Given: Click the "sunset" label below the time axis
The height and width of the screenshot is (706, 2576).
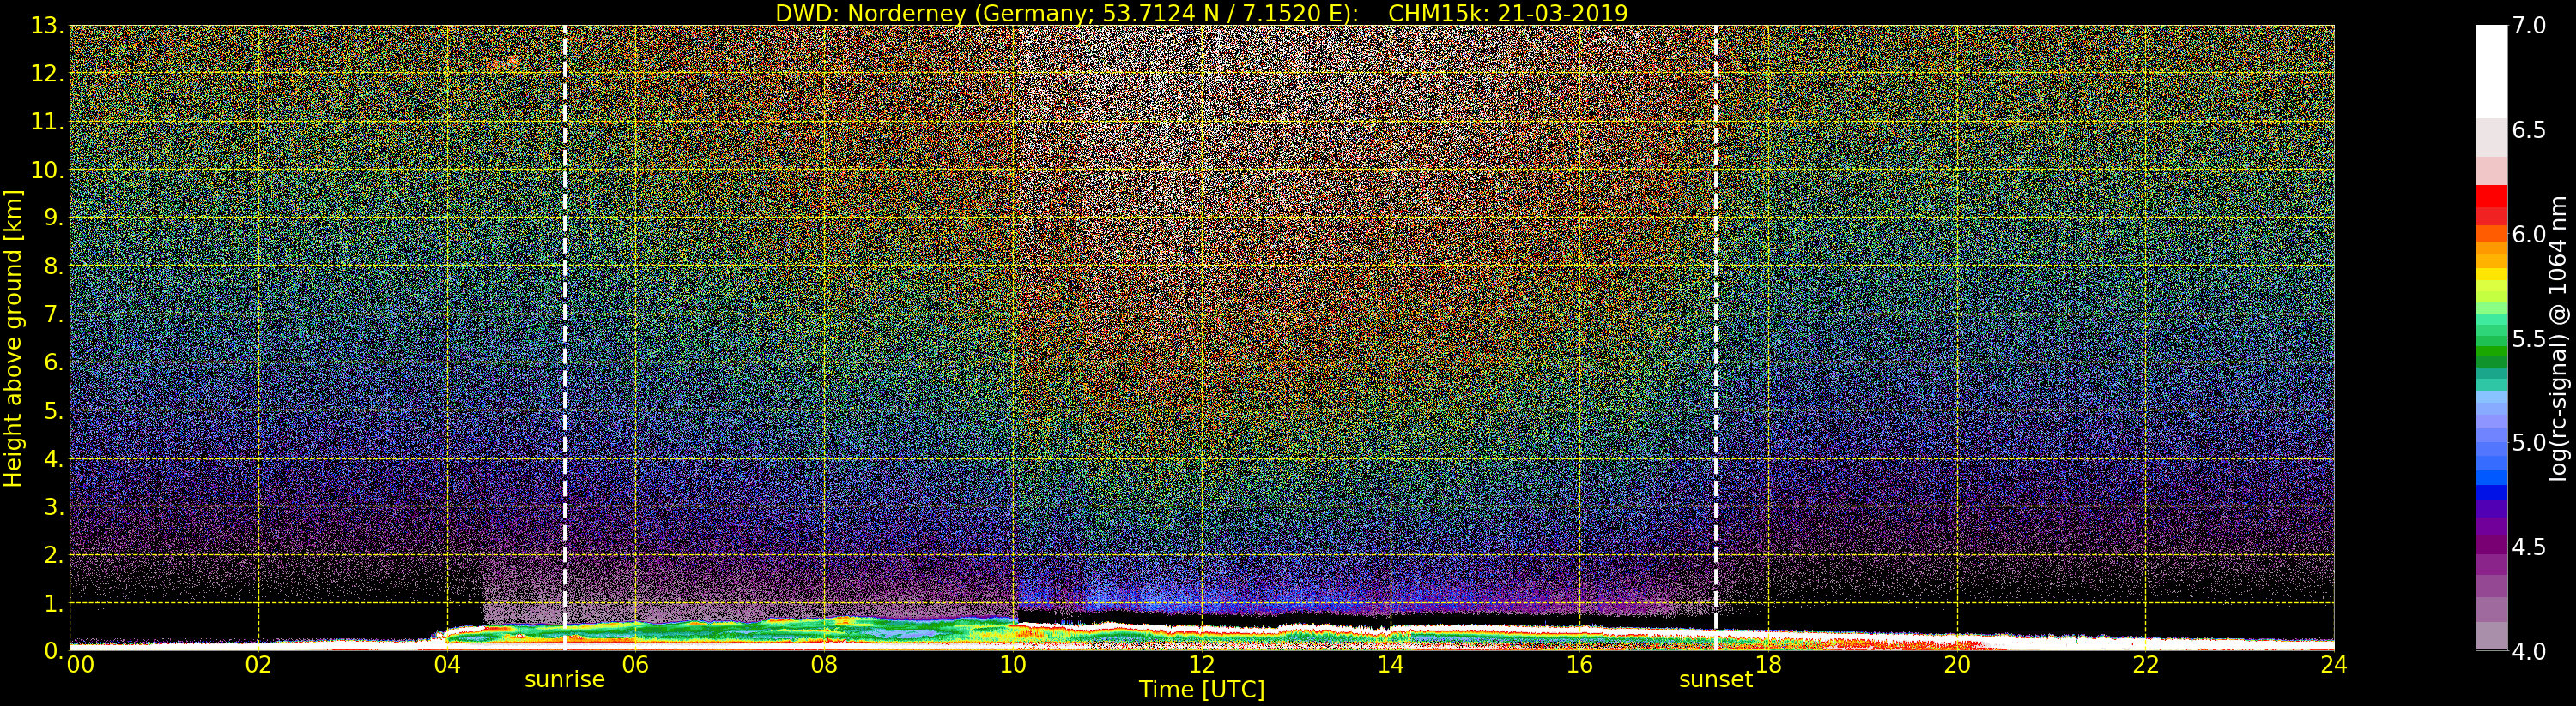Looking at the screenshot, I should 1716,680.
